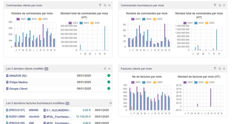The height and width of the screenshot is (124, 232).
Task: Click move handle of Commandes clients par mois
Action: [105, 5]
